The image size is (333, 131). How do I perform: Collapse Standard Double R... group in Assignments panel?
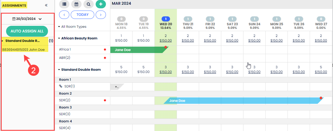[2, 41]
